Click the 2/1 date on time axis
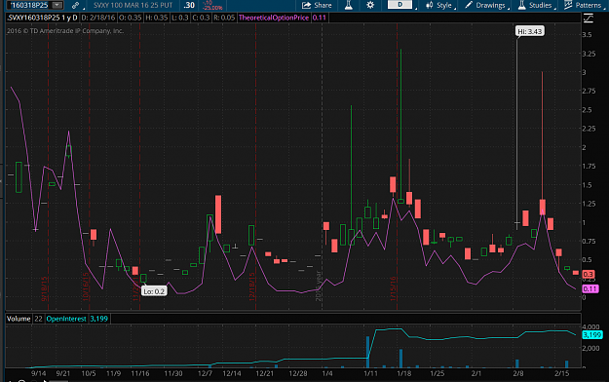Image resolution: width=609 pixels, height=382 pixels. [476, 373]
